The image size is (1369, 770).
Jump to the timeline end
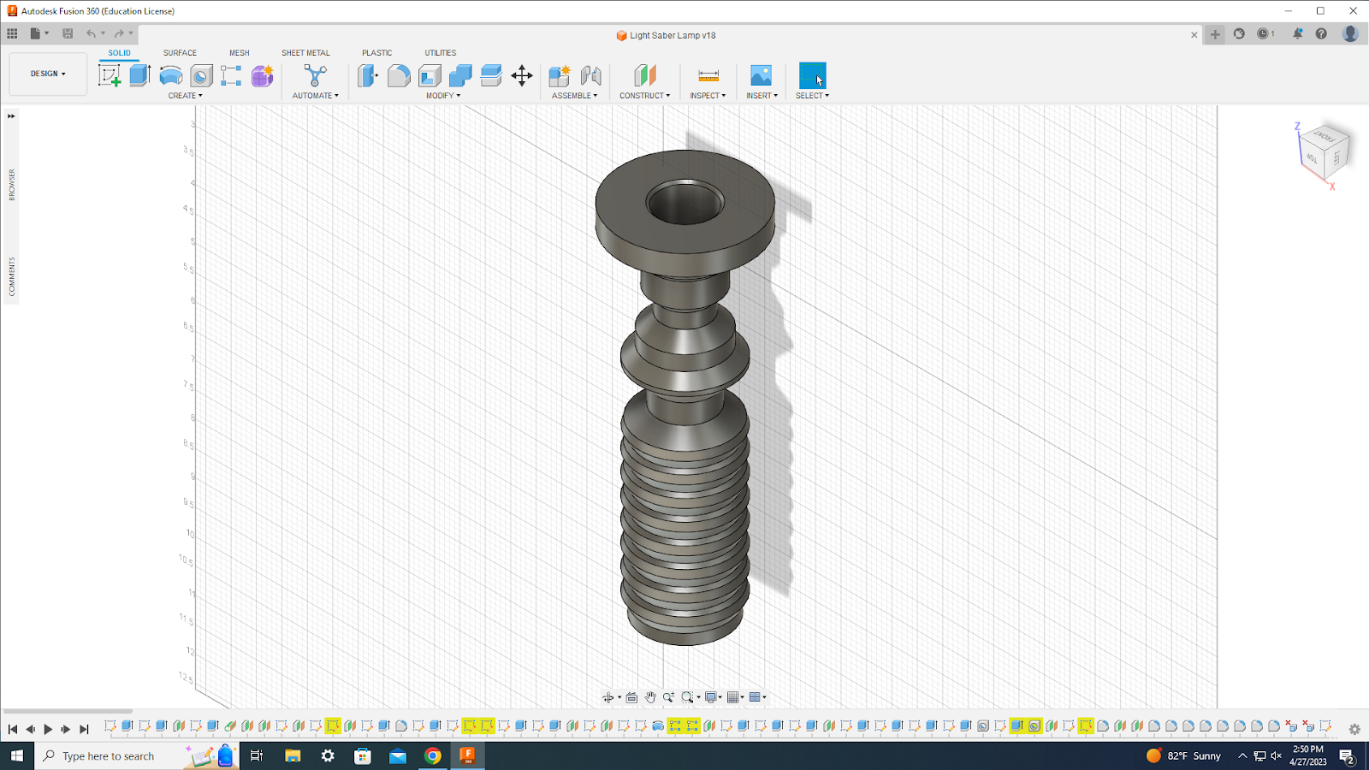[x=84, y=729]
